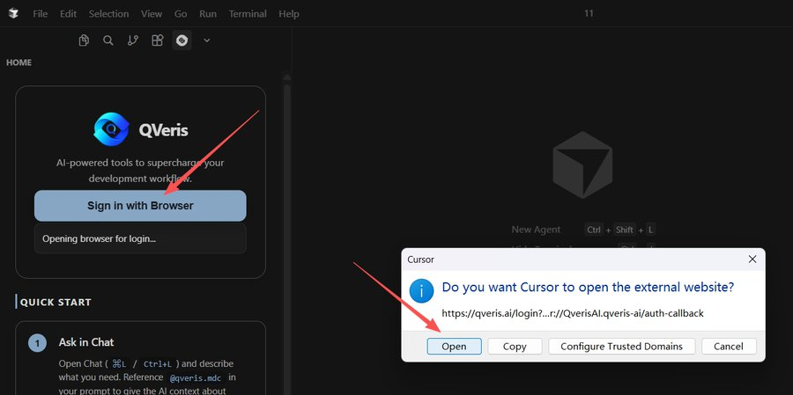Select the QVeris sidebar icon
Viewport: 793px width, 395px height.
click(182, 40)
